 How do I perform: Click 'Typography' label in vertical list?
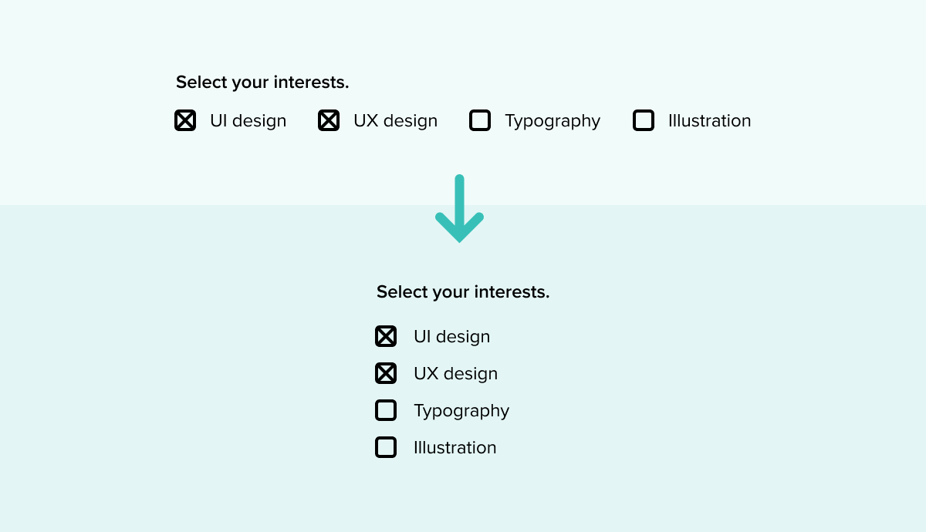(461, 412)
